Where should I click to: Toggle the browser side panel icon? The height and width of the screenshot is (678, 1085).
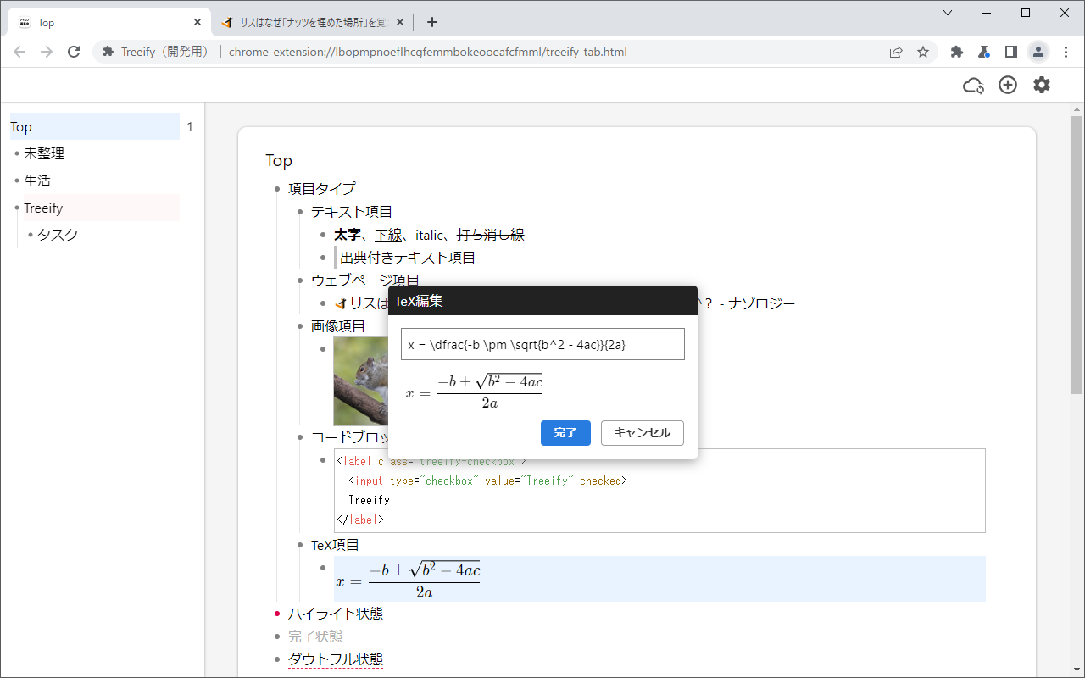pos(1010,52)
